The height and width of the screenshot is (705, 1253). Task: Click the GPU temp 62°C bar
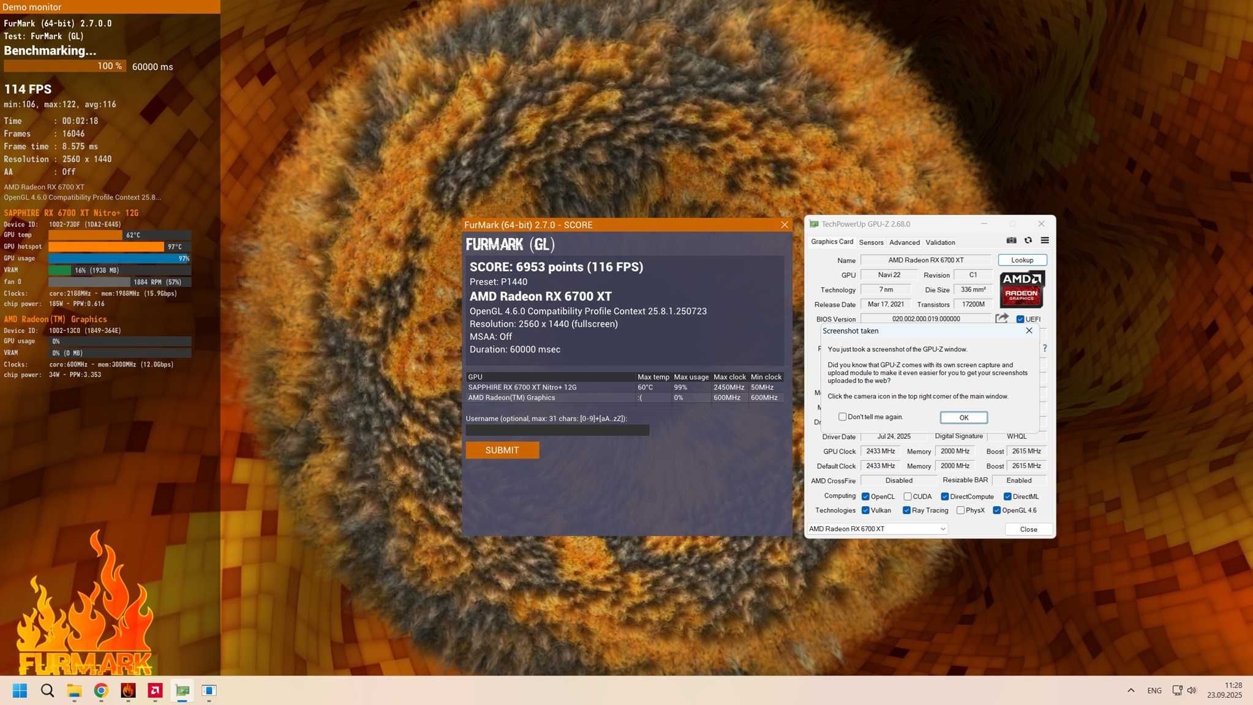(120, 235)
